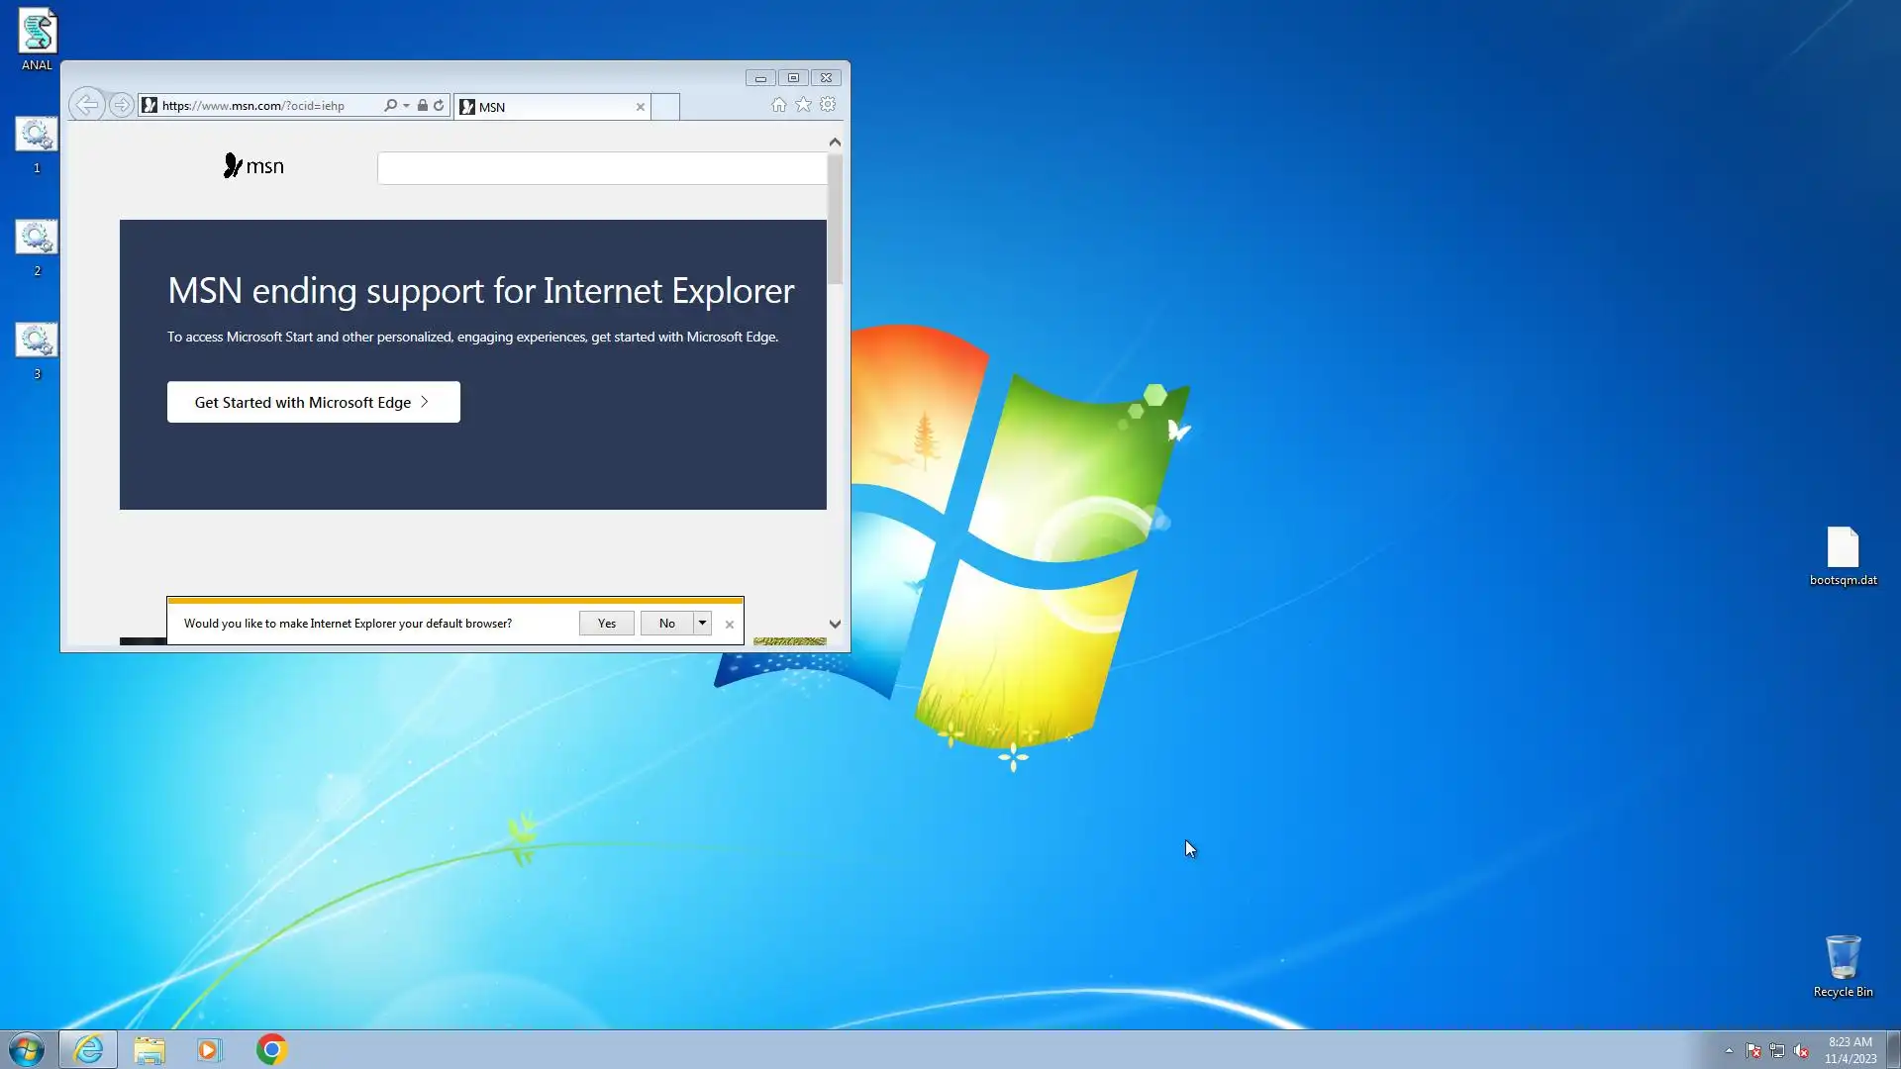This screenshot has width=1901, height=1069.
Task: Click the refresh icon in address bar
Action: click(x=439, y=105)
